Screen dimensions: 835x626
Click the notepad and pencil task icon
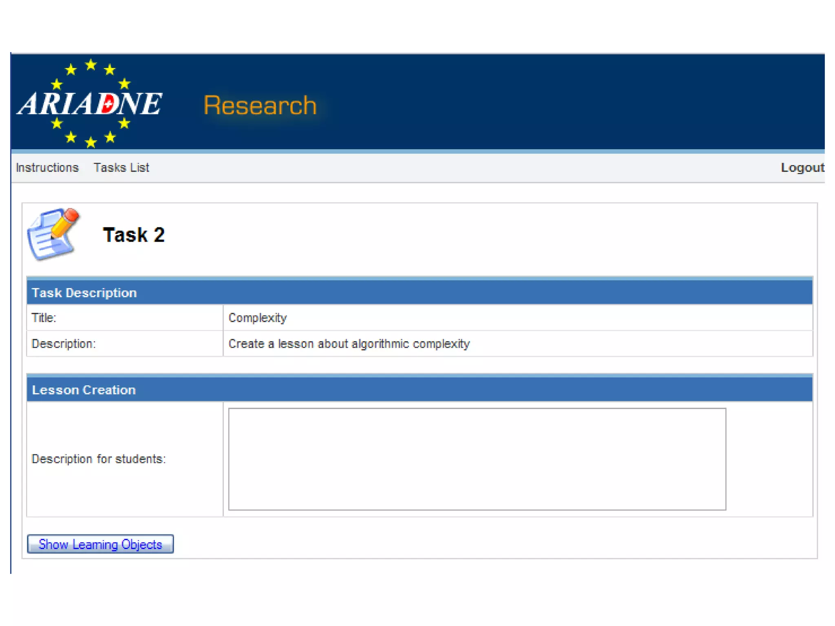52,234
